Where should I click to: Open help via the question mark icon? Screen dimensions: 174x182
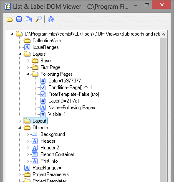[x=51, y=19]
